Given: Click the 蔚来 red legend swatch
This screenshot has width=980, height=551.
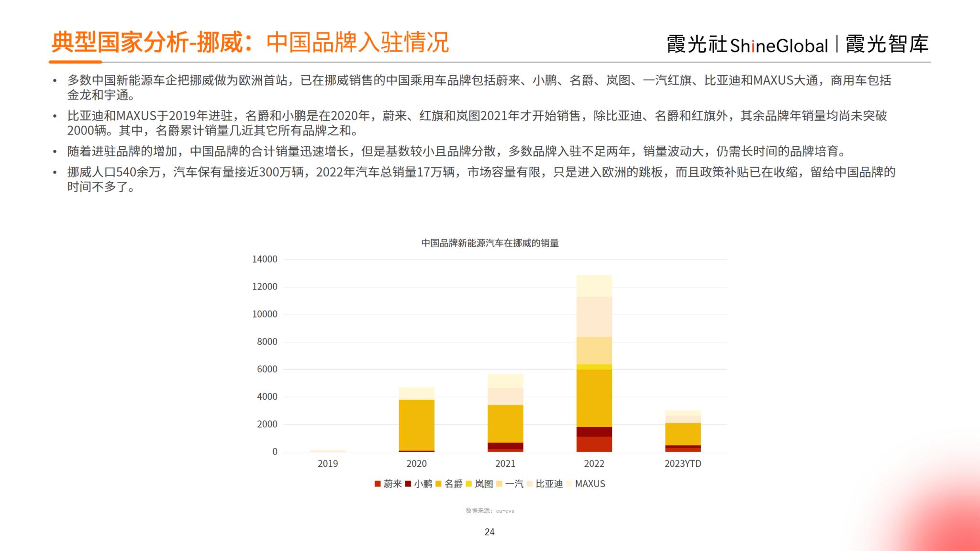Looking at the screenshot, I should 378,484.
